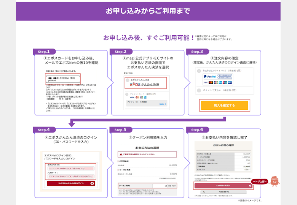Click the エポスNet ID input field
Viewport: 297px width, 205px height.
[71, 168]
